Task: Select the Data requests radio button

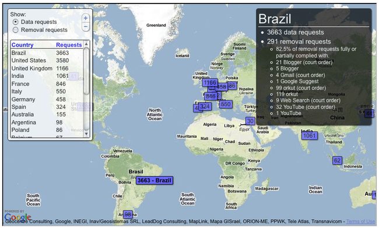Action: (16, 22)
